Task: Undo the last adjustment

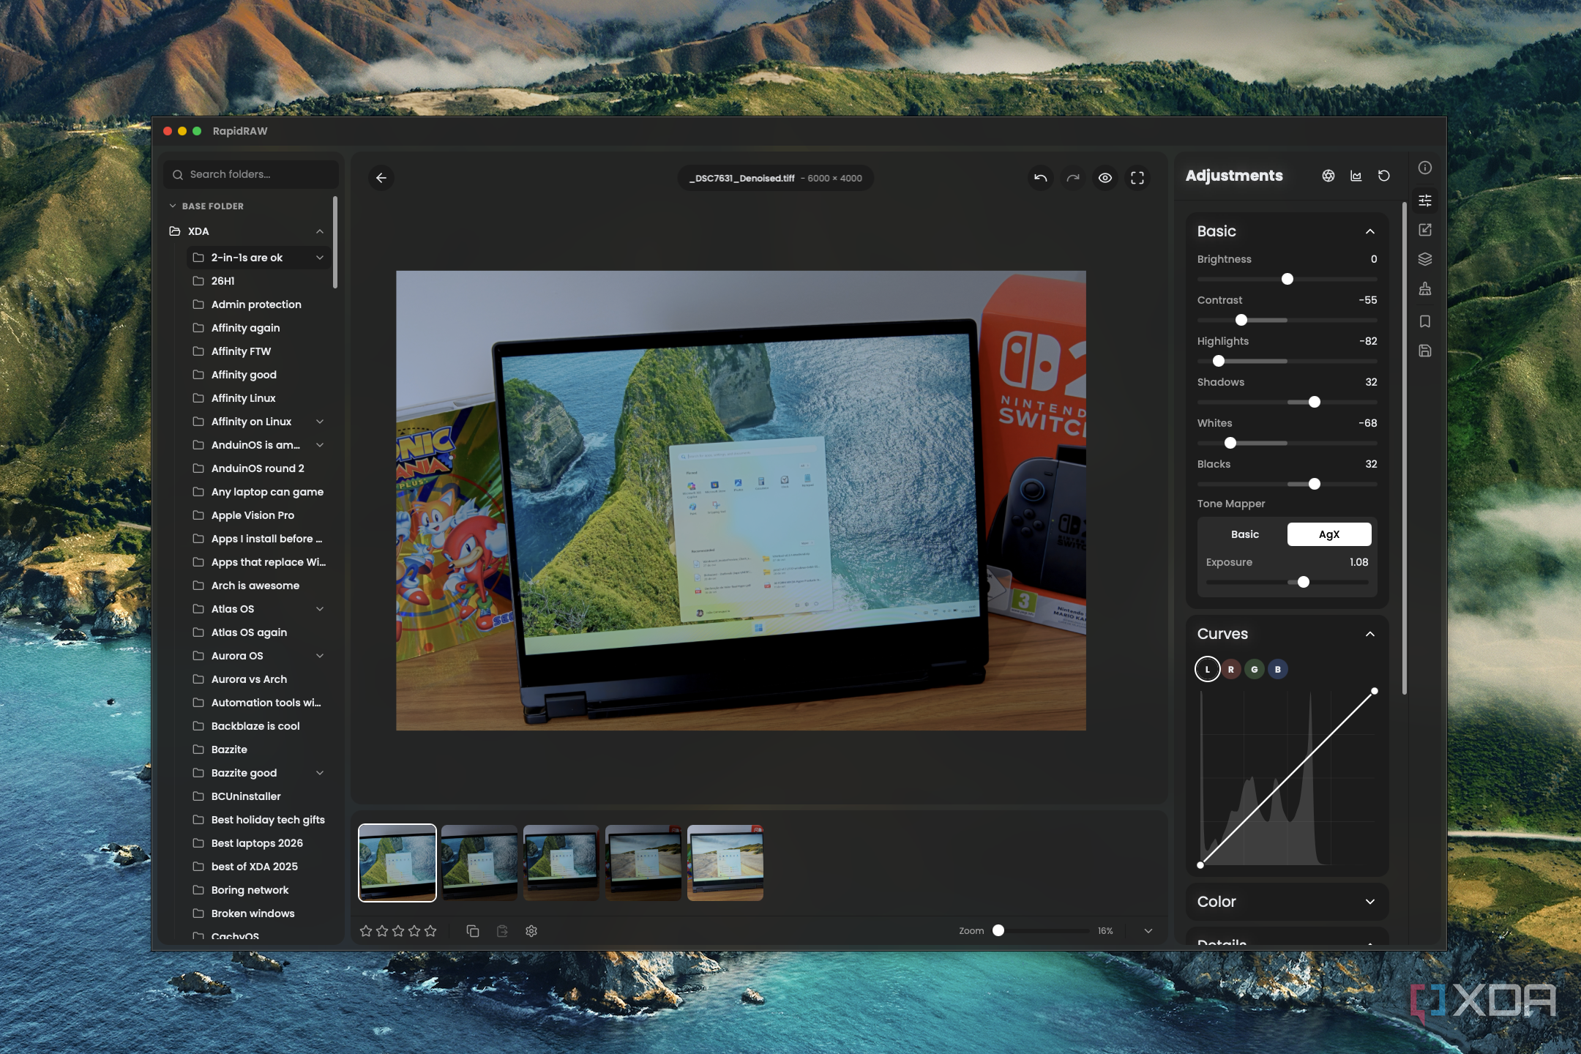Action: [1040, 178]
